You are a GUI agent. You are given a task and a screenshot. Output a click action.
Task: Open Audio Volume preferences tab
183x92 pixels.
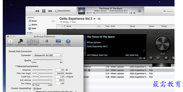pos(45,42)
